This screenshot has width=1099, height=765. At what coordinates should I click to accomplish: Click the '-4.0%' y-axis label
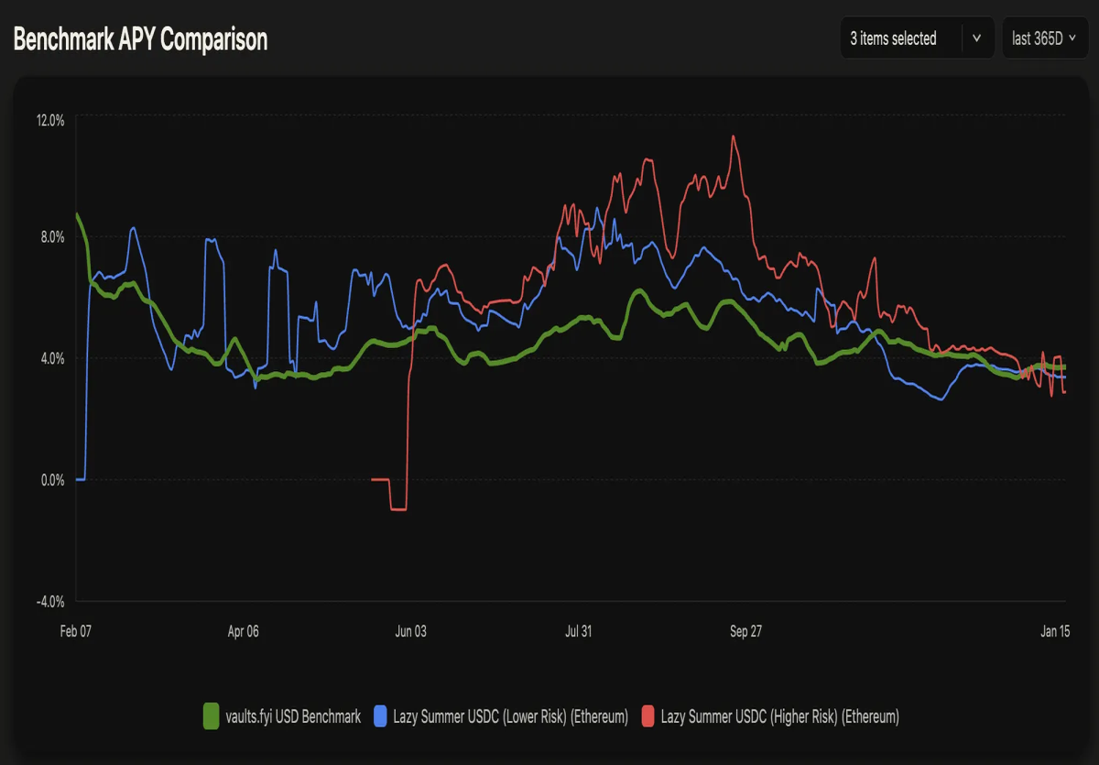click(51, 601)
